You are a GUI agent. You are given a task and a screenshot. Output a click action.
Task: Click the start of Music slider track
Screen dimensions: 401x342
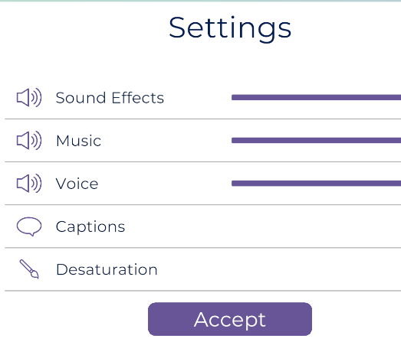pyautogui.click(x=233, y=140)
